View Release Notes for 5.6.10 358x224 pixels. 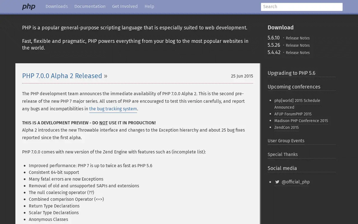tap(298, 38)
